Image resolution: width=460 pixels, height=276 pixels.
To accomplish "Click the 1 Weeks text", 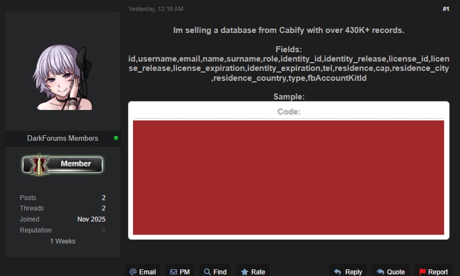I will coord(63,241).
